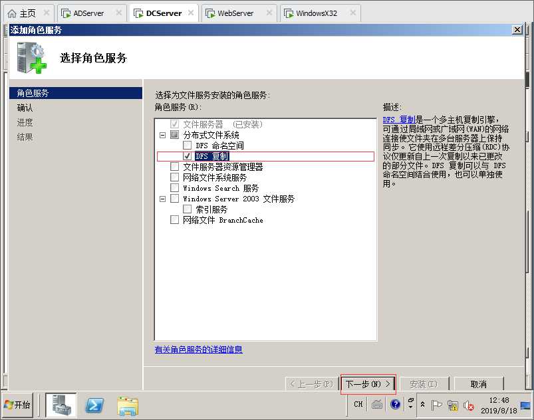
Task: Click the muted speaker volume icon
Action: (469, 405)
